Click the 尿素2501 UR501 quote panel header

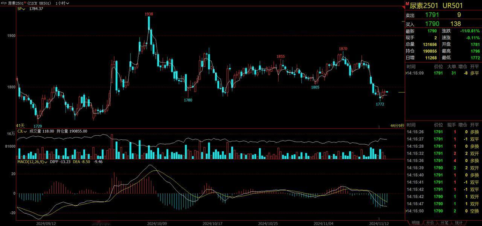tap(436, 6)
